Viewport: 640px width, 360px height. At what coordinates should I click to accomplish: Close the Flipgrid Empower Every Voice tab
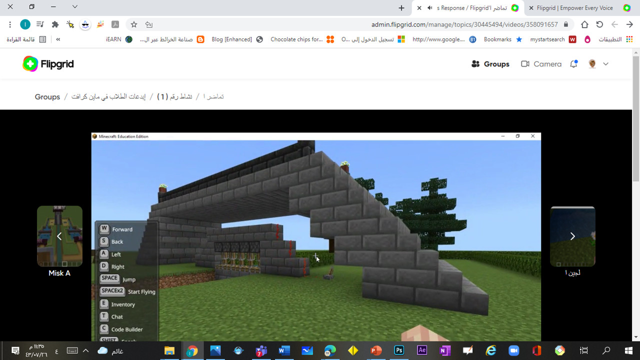530,8
